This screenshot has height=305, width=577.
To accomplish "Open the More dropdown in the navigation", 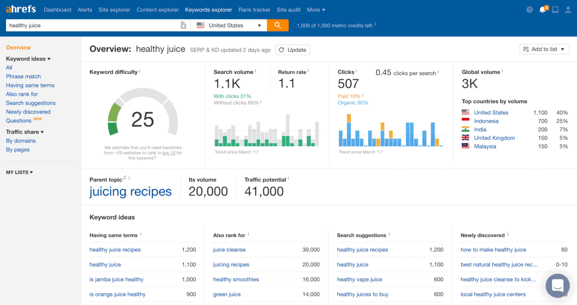I will click(x=316, y=9).
